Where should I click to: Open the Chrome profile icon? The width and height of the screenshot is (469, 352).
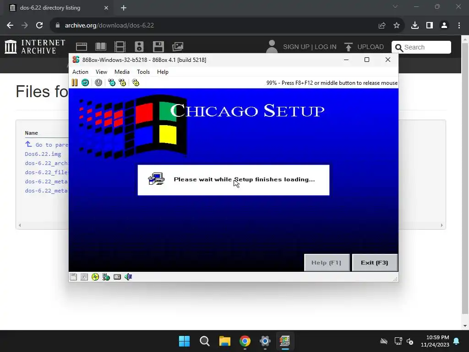point(444,26)
